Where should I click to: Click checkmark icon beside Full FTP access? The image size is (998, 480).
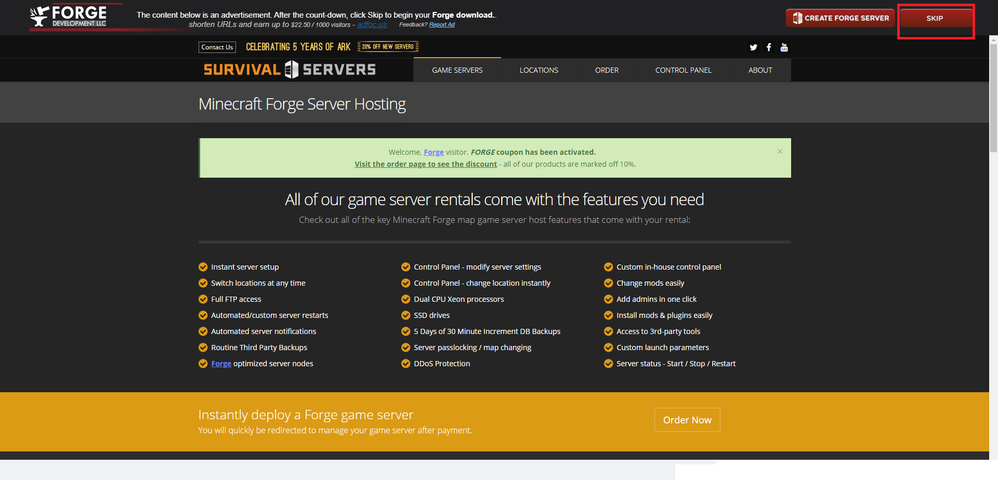click(x=203, y=299)
